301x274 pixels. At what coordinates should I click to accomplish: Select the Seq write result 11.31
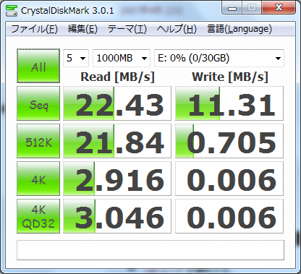pos(229,103)
